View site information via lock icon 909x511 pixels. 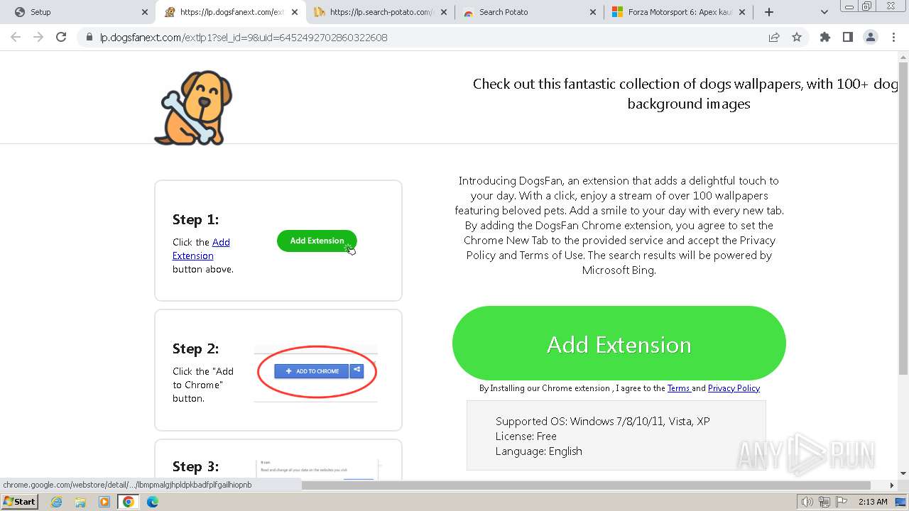click(x=89, y=38)
